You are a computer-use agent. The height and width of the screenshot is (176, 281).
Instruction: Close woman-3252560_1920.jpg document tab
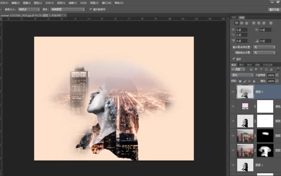(65, 15)
